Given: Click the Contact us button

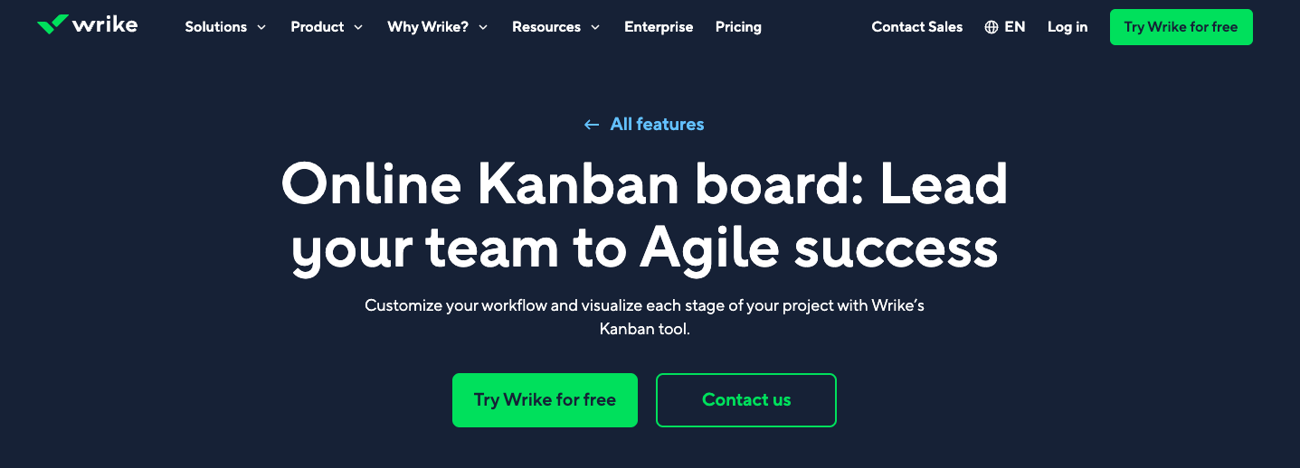Looking at the screenshot, I should 746,399.
